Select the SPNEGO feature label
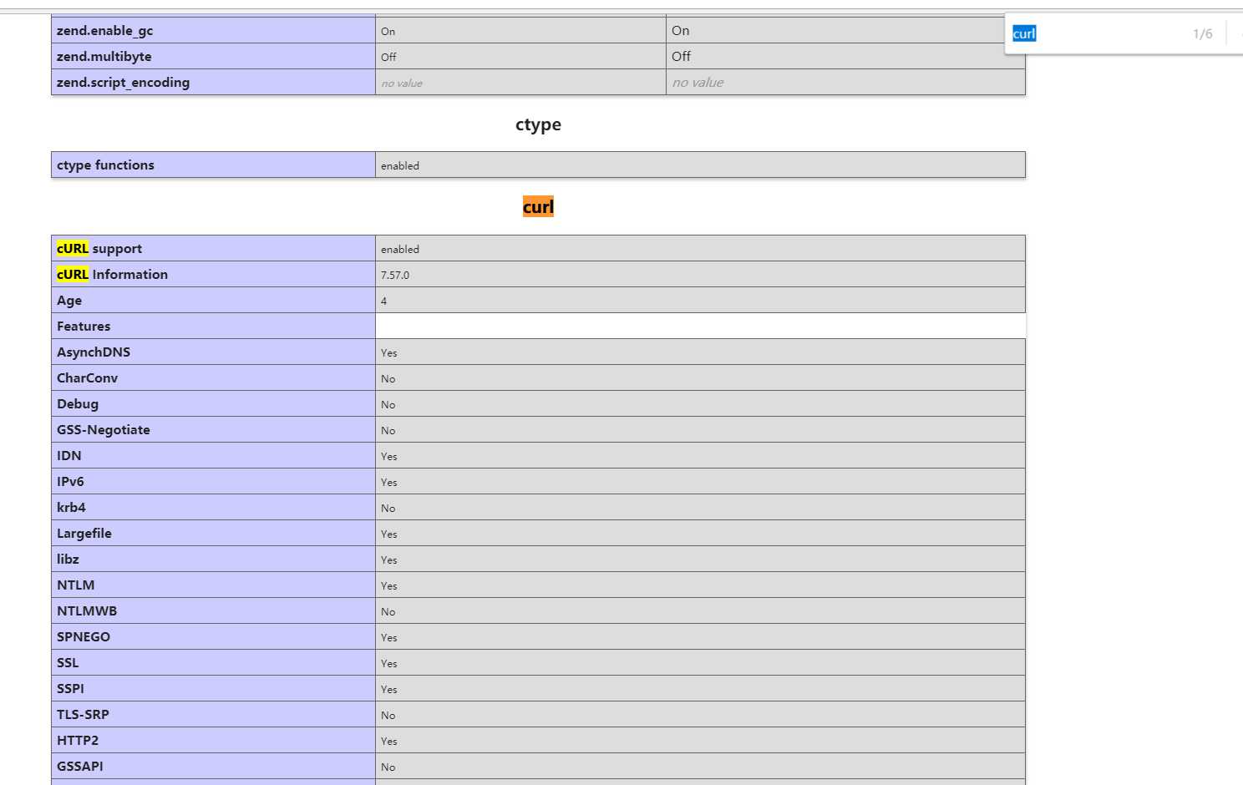 84,637
